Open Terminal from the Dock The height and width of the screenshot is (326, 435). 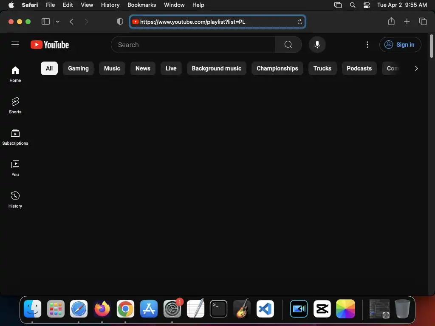tap(219, 309)
